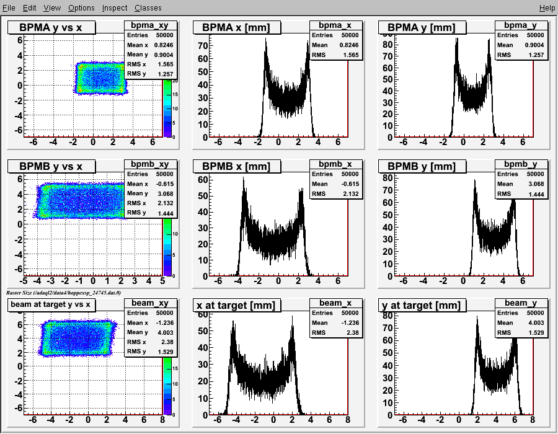Click 'Mean y 0.9004' in bpma_xy stats
Screen dimensions: 558x434
coord(150,55)
